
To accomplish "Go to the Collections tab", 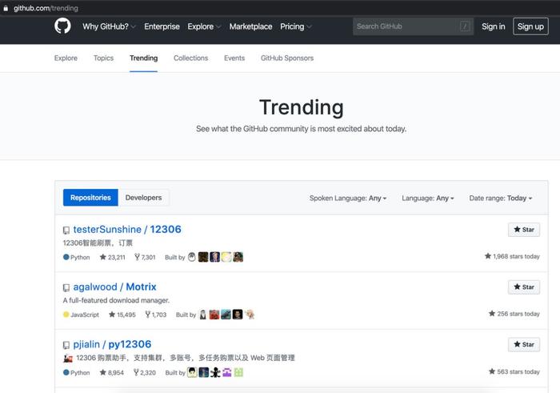I will pos(190,58).
